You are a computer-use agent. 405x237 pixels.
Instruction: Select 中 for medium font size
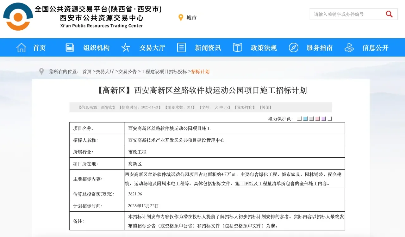[221, 107]
